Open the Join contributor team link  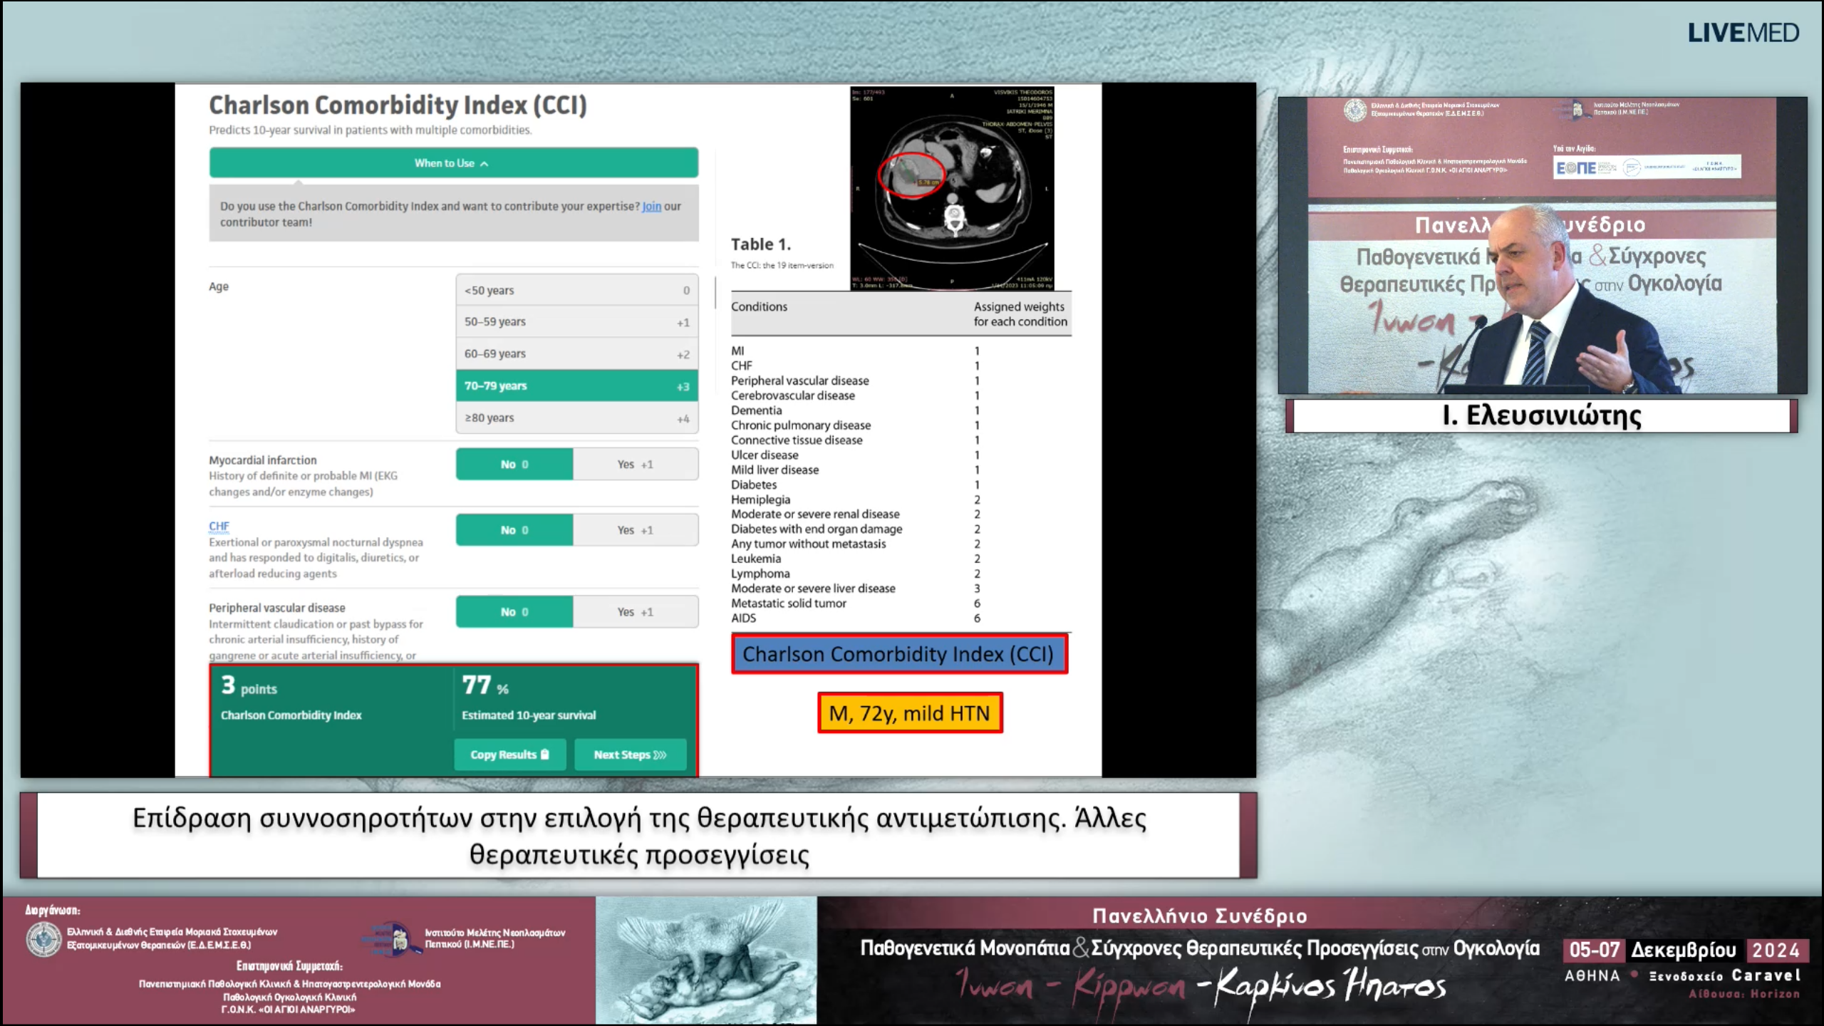point(651,207)
